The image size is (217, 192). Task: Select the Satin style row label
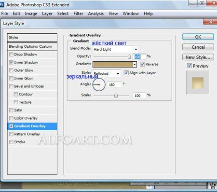click(x=18, y=110)
